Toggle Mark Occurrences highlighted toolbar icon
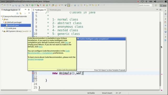The image size is (168, 95). click(69, 5)
